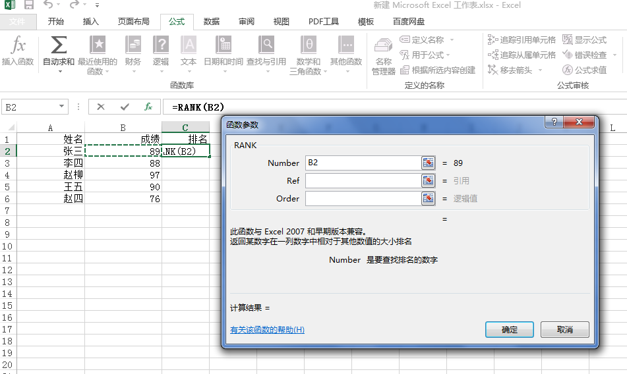This screenshot has width=627, height=374.
Task: Switch to the Home (开始) tab
Action: (x=55, y=22)
